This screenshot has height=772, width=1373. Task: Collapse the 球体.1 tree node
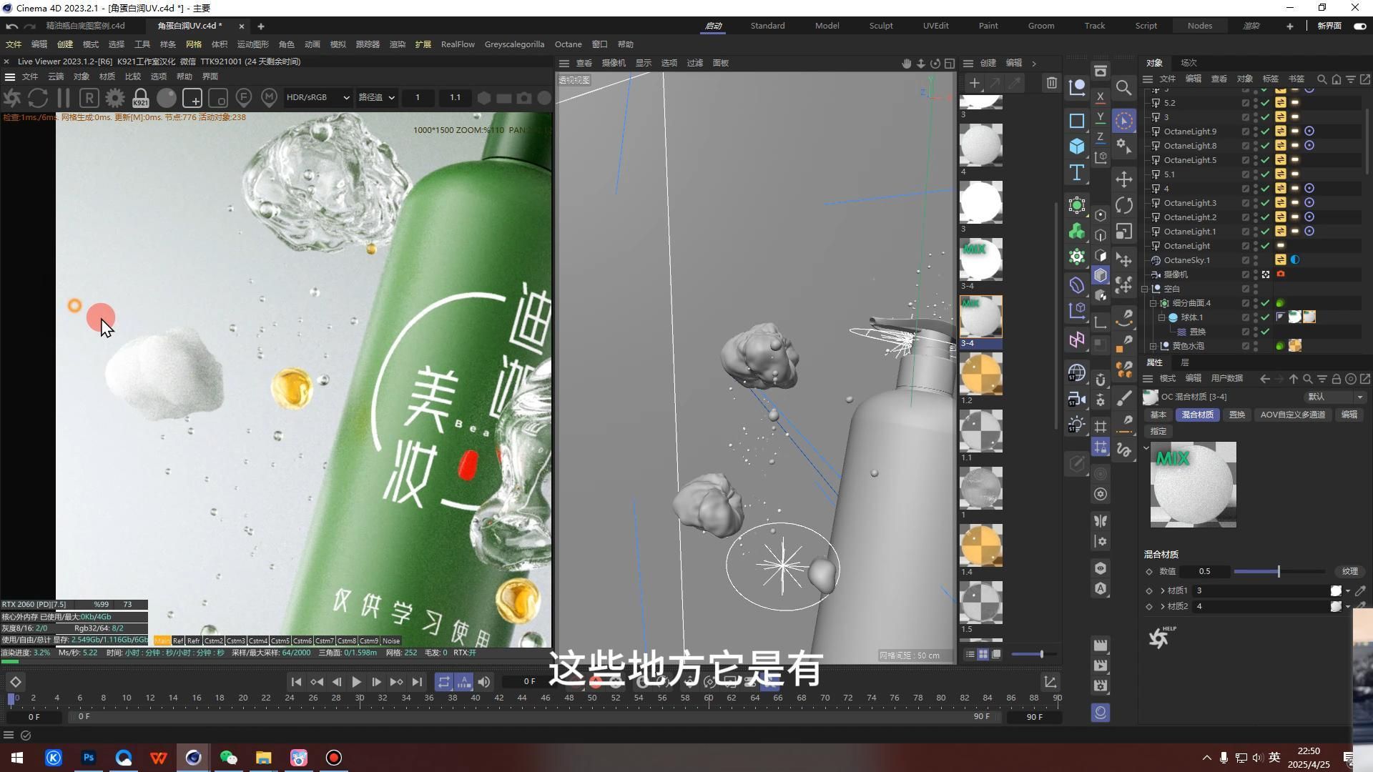click(x=1161, y=317)
